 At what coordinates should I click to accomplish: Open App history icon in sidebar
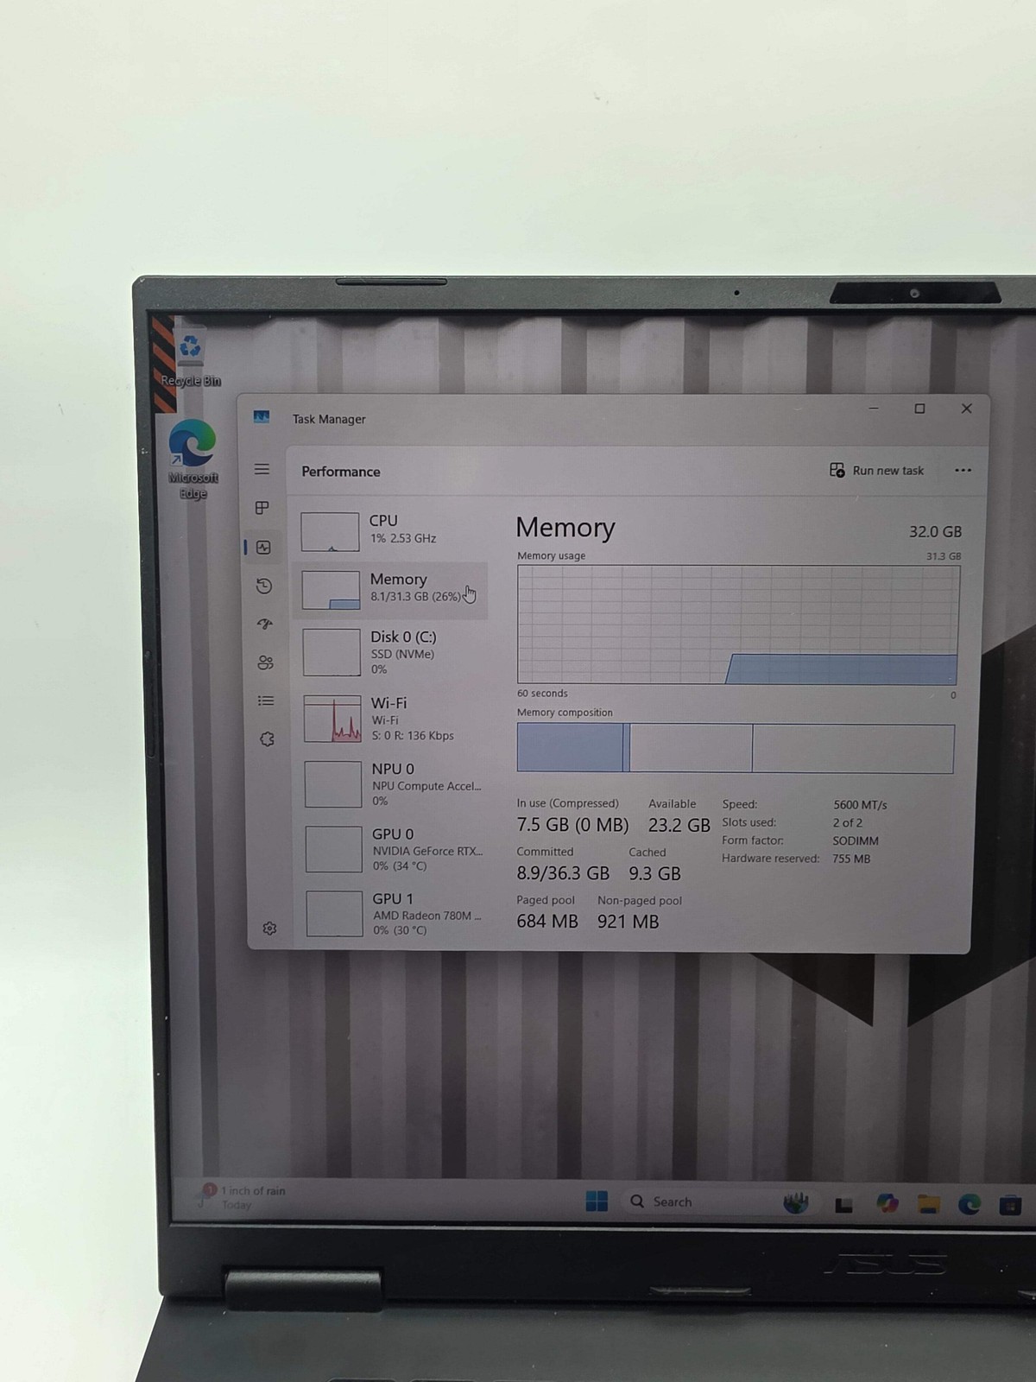tap(264, 586)
